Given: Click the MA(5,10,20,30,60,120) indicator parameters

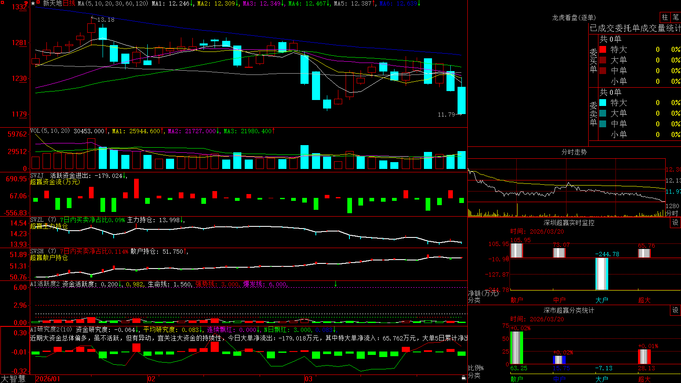Looking at the screenshot, I should coord(113,3).
